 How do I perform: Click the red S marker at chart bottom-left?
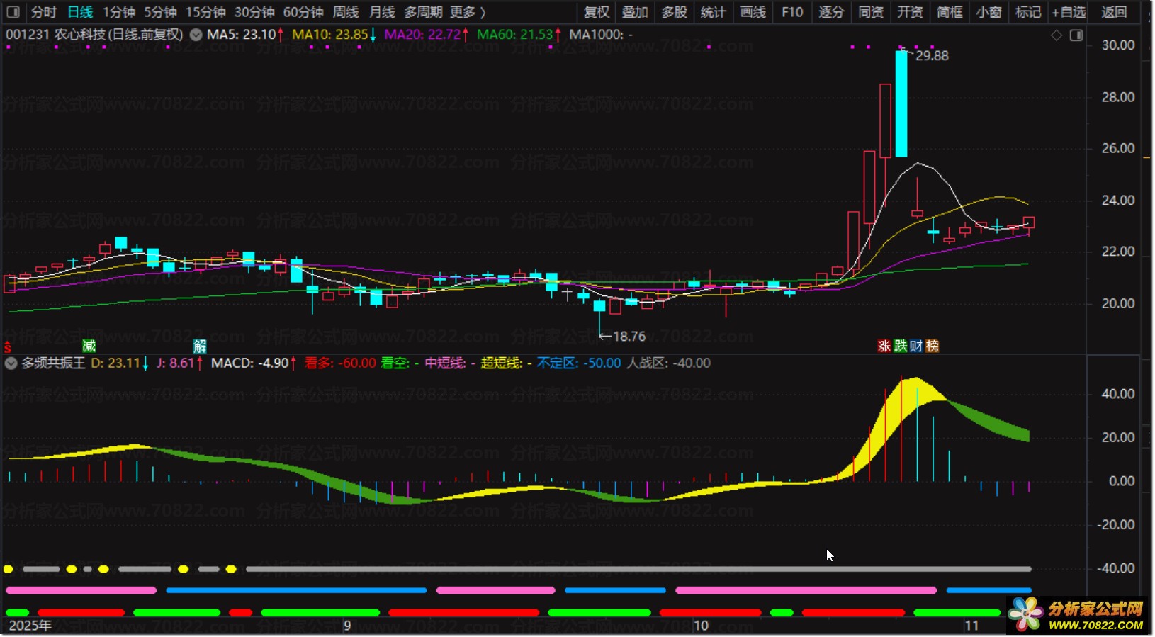click(8, 348)
